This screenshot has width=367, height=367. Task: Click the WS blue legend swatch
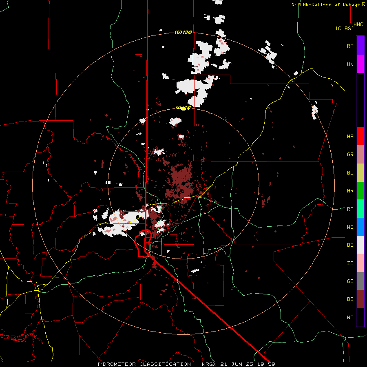tap(360, 227)
